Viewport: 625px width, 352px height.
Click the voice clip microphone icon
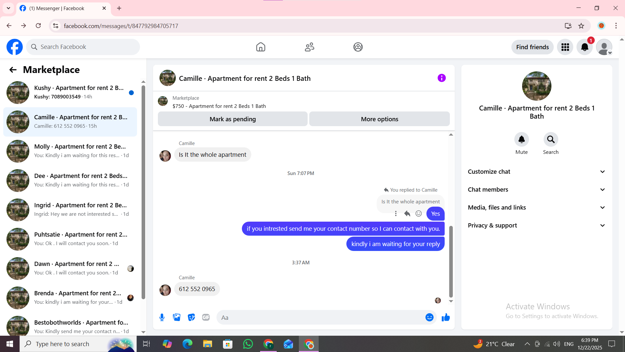pyautogui.click(x=162, y=317)
